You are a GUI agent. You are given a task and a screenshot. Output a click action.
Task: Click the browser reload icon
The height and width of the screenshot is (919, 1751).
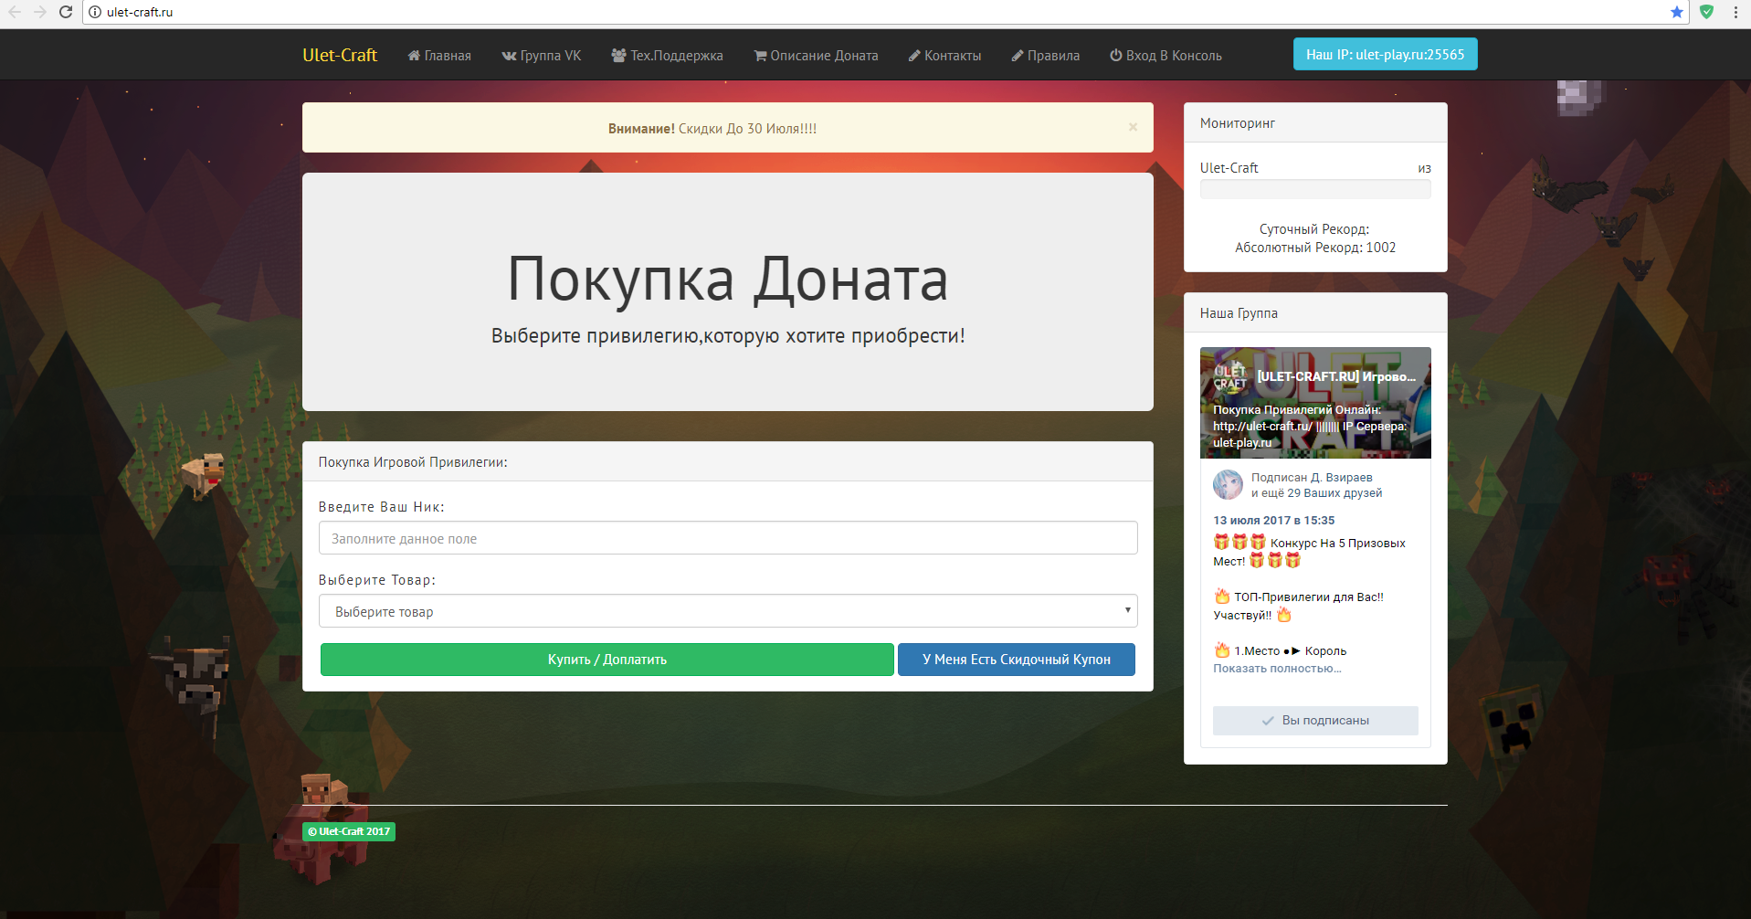(65, 12)
